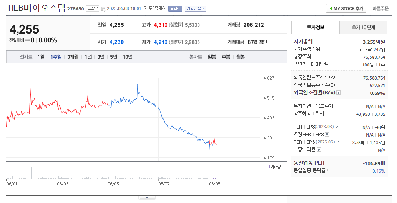The height and width of the screenshot is (203, 397).
Task: Show the 월봉 monthly candle chart
Action: 240,57
